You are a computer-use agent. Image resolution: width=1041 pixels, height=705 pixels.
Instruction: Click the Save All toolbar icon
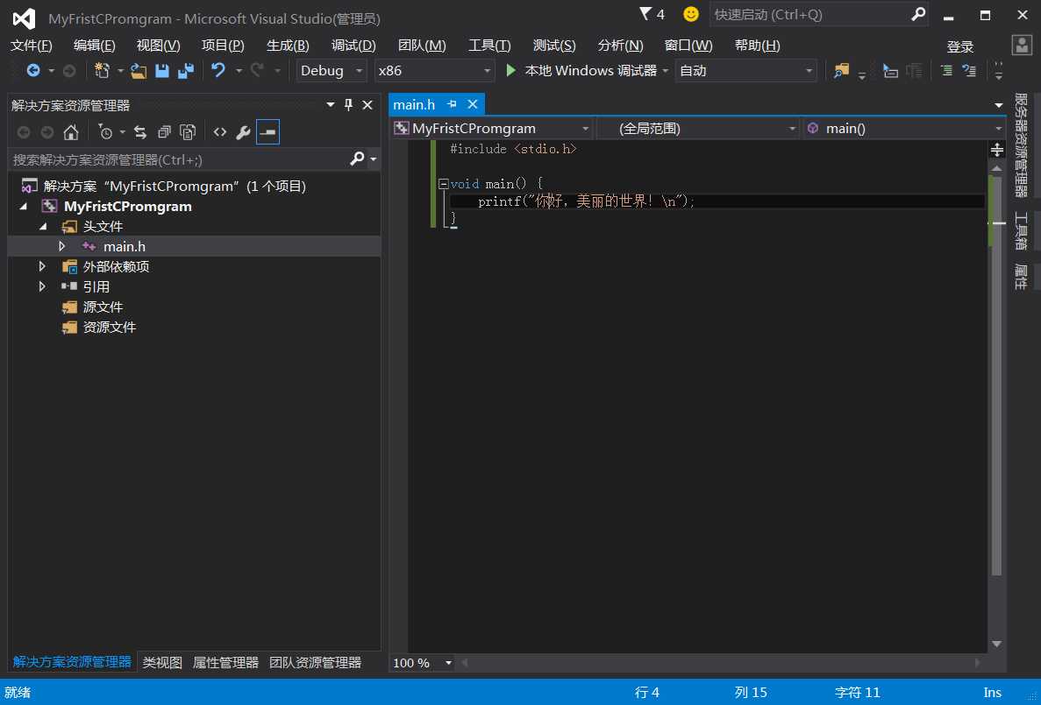185,71
